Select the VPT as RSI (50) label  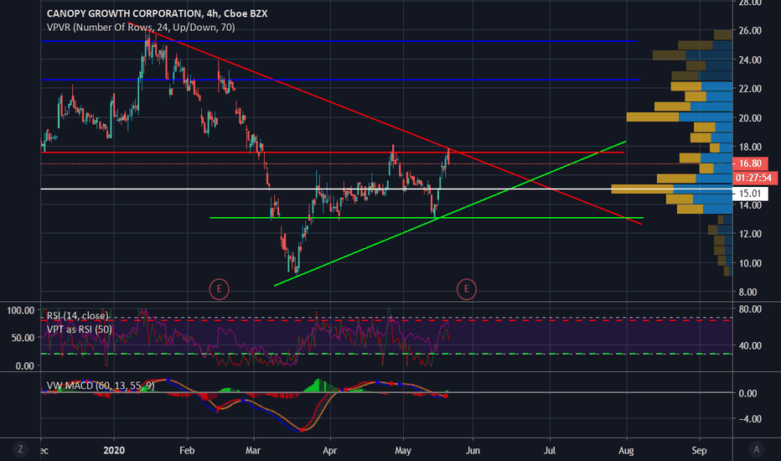[80, 329]
